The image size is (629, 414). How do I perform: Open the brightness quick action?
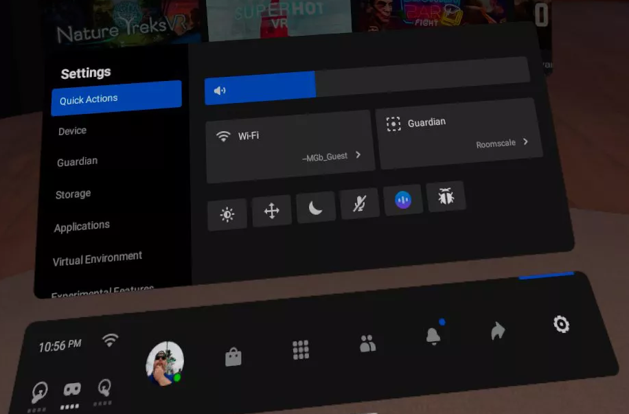click(227, 214)
